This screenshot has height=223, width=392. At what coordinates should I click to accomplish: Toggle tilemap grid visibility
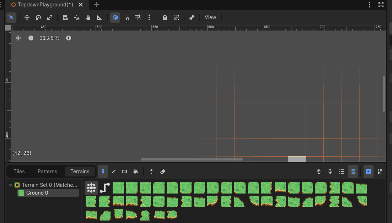369,172
